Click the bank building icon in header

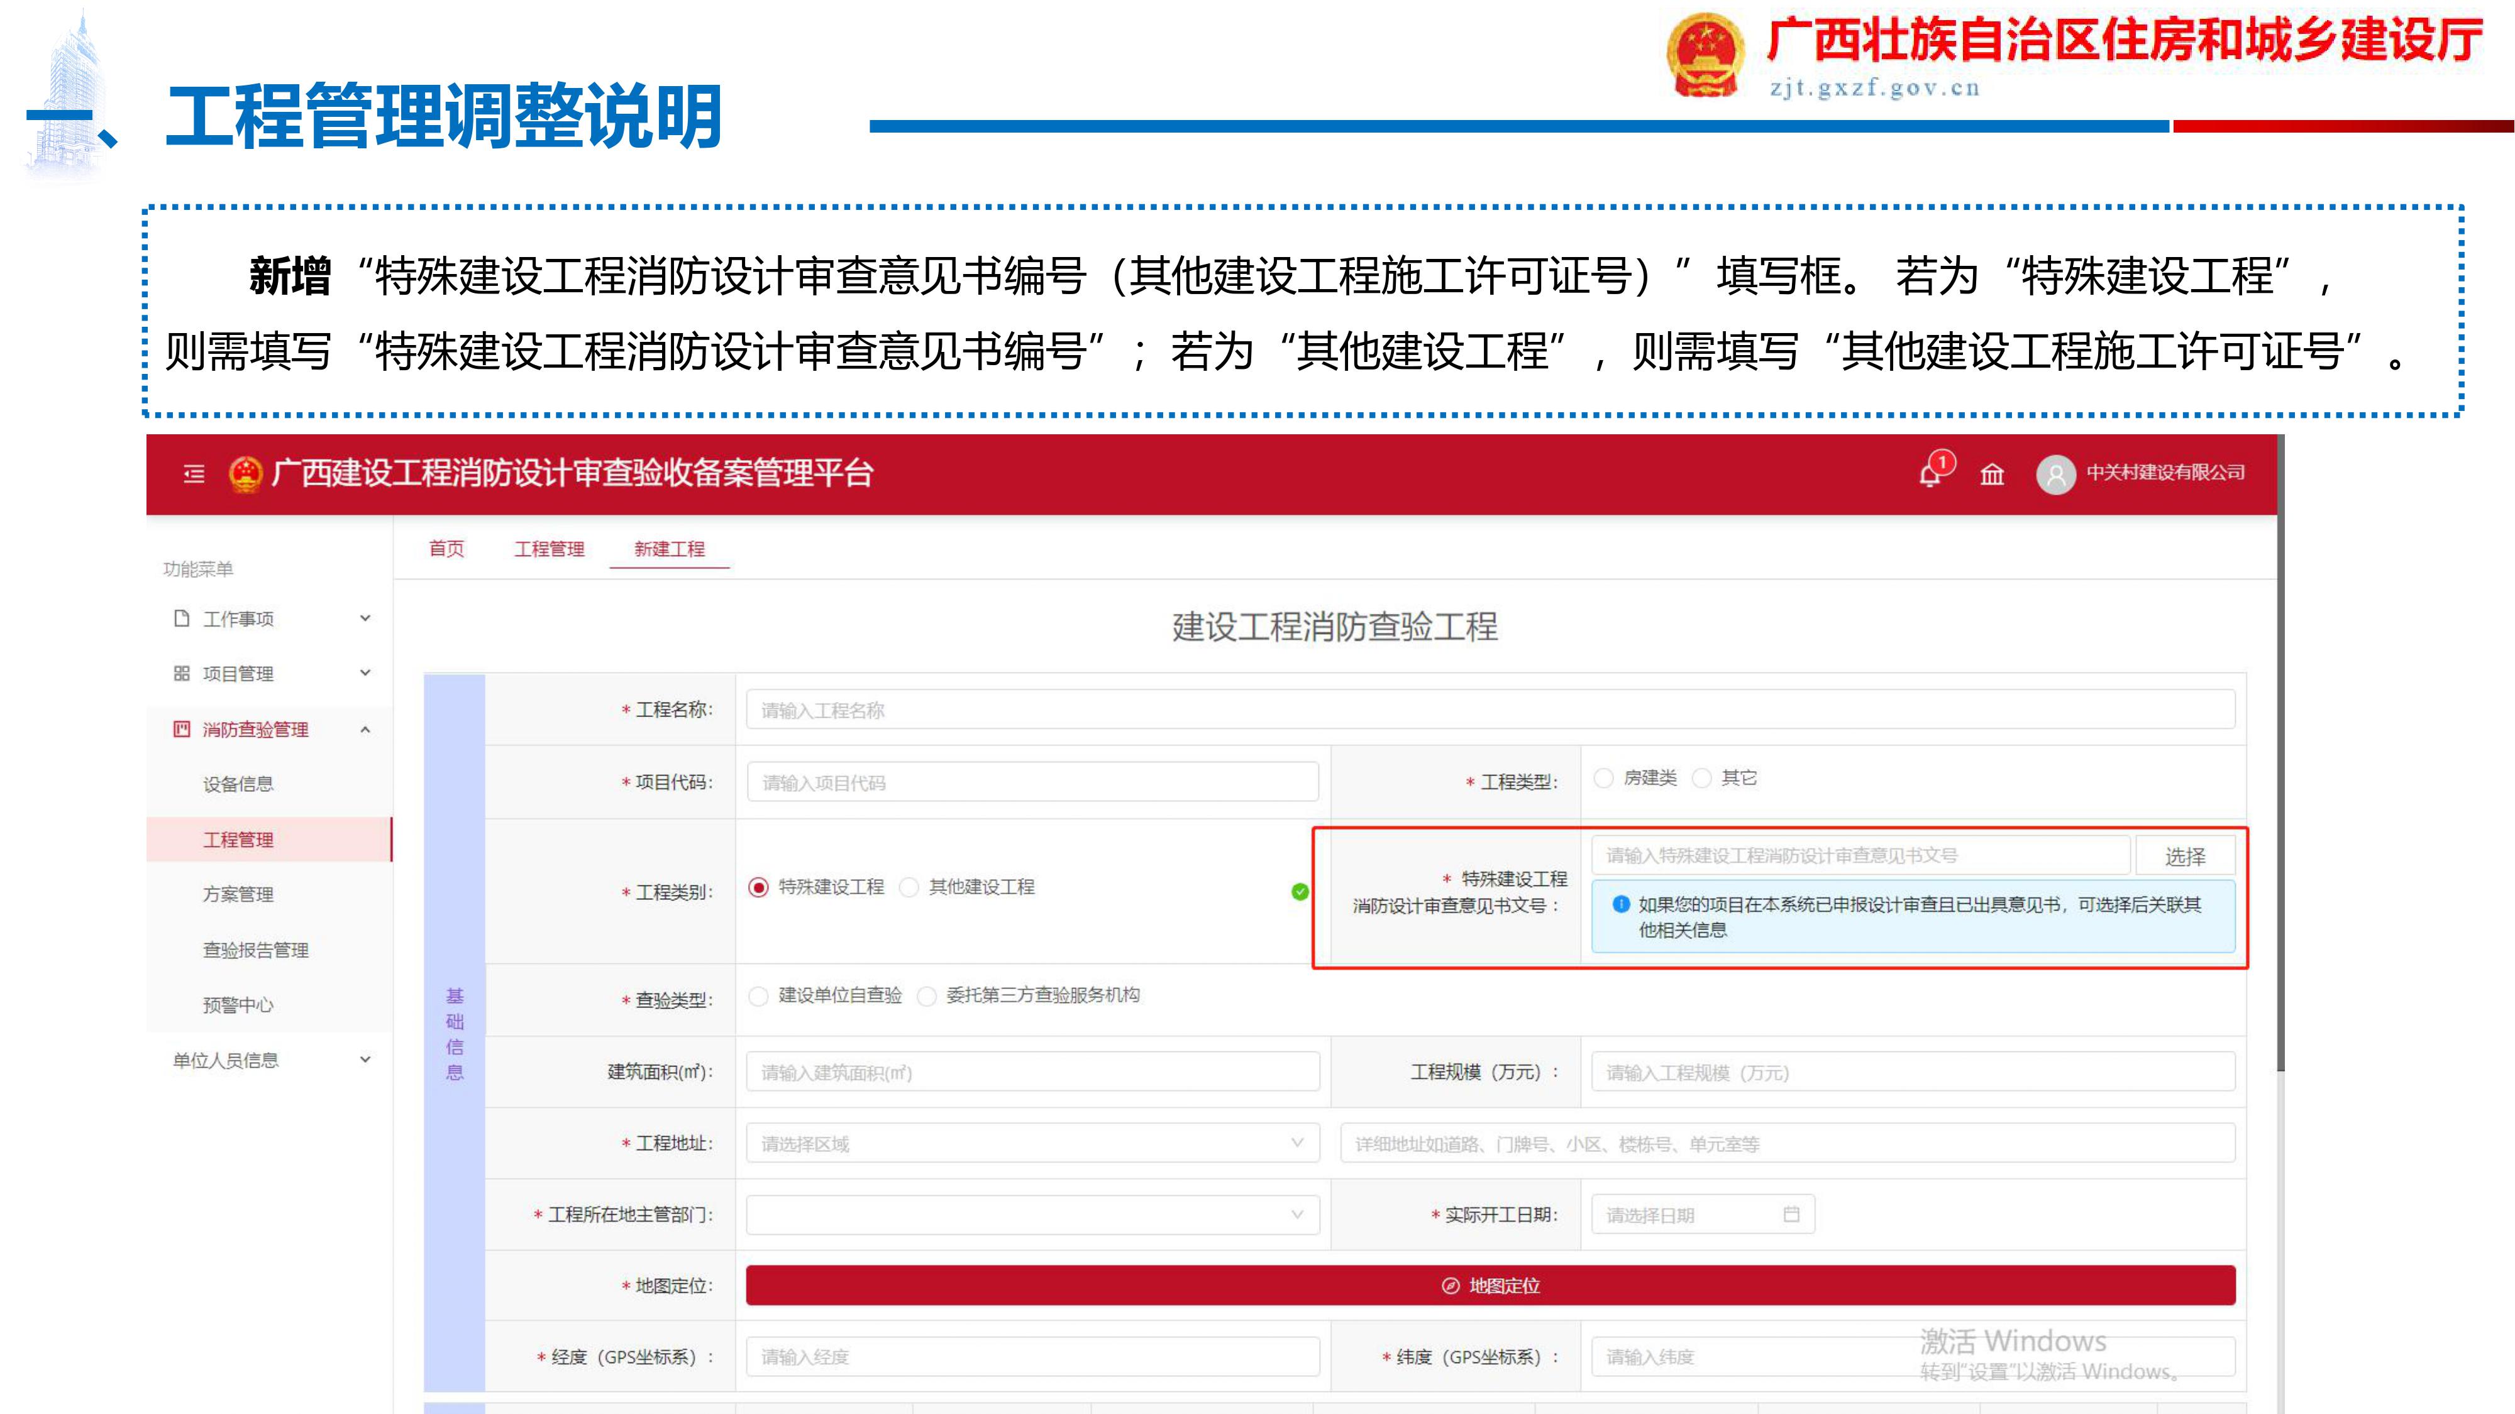coord(1992,474)
